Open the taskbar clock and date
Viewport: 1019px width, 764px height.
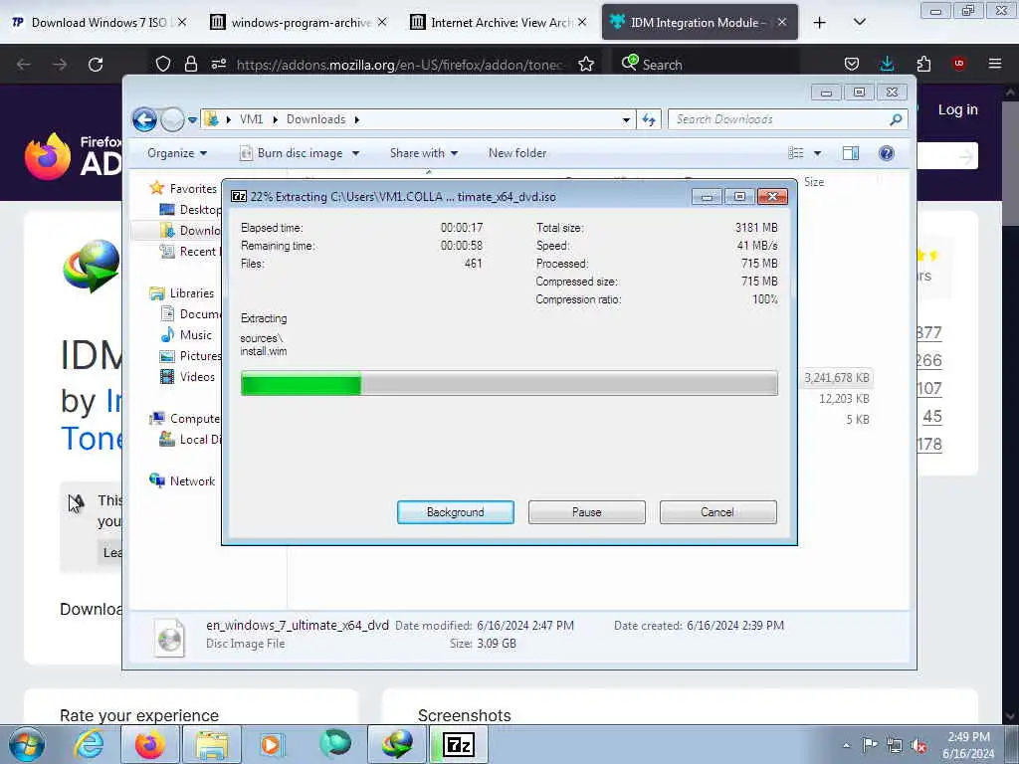pos(968,745)
